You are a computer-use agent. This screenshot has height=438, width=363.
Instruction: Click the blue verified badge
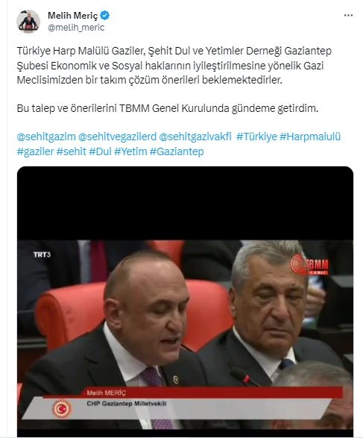(x=105, y=16)
